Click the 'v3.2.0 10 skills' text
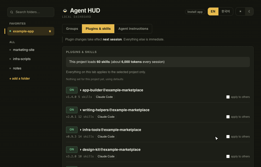 [x=80, y=156]
